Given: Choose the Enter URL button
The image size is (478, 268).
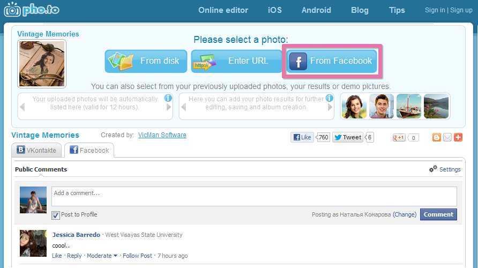Looking at the screenshot, I should [x=236, y=61].
